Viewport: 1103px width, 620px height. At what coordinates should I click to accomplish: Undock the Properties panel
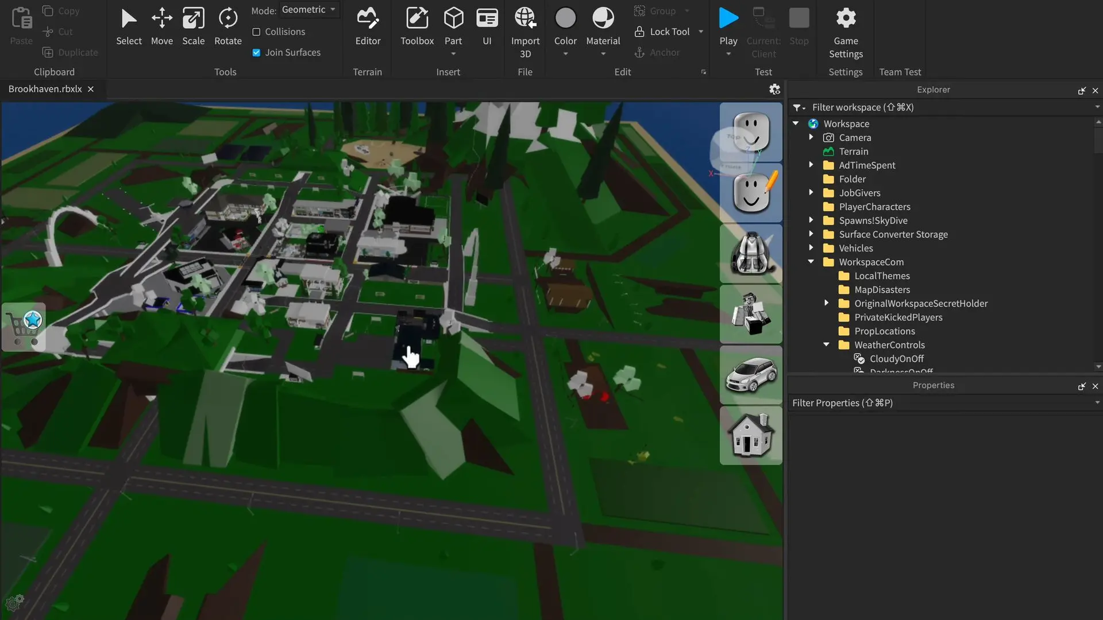[1082, 386]
